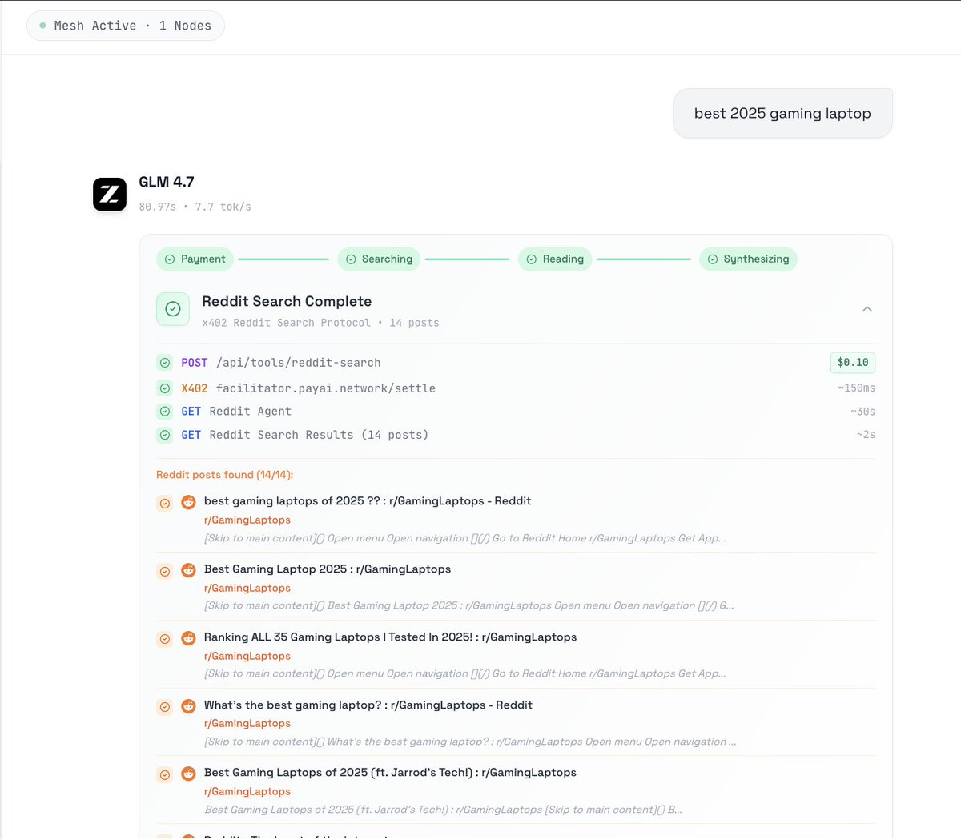The image size is (961, 840).
Task: Click the check icon beside POST /api/tools/reddit-search
Action: click(164, 363)
